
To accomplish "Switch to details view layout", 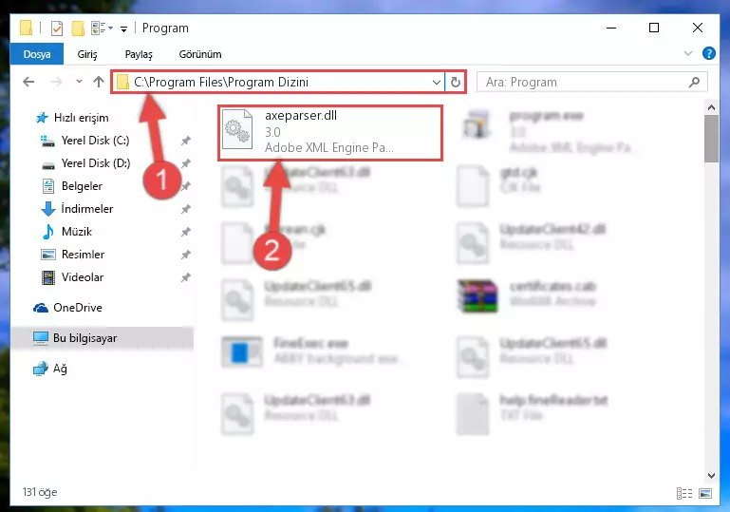I will point(683,493).
